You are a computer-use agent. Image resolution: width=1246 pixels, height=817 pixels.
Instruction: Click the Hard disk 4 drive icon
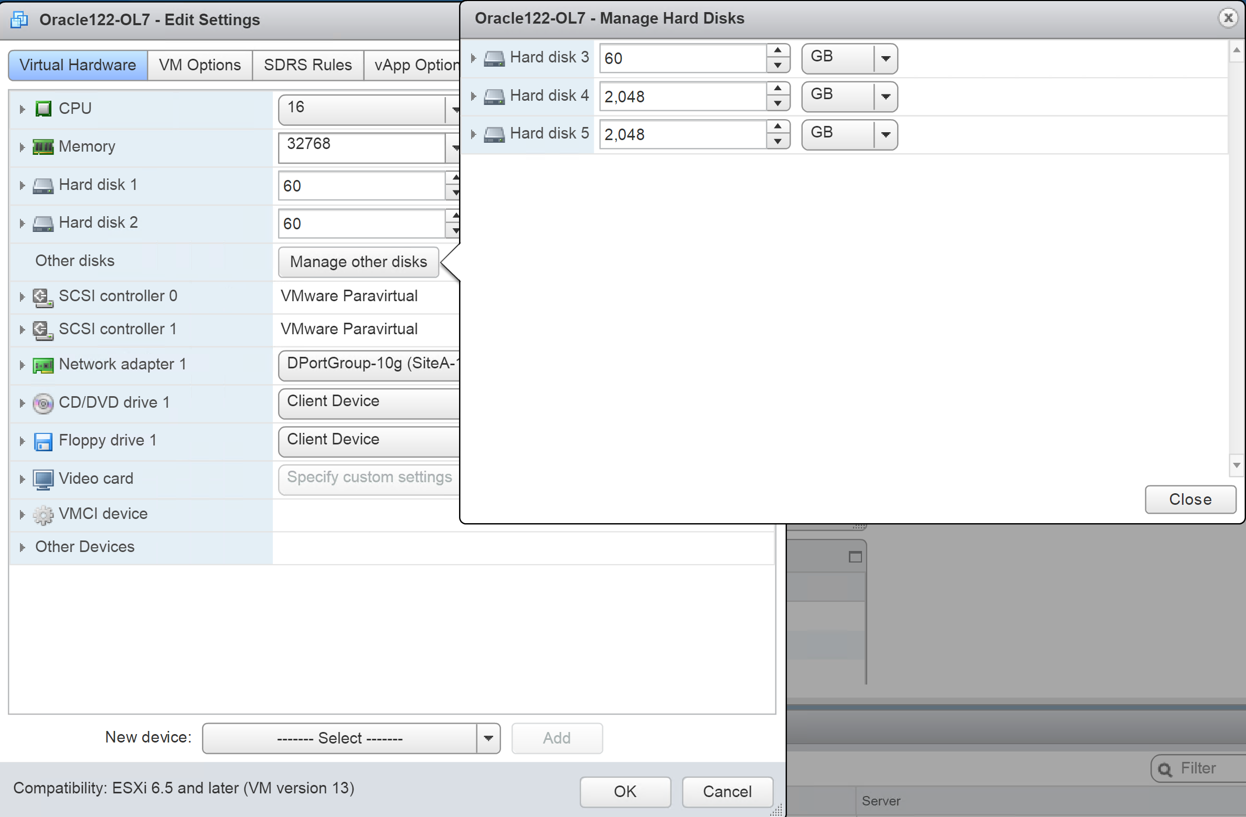(x=494, y=97)
